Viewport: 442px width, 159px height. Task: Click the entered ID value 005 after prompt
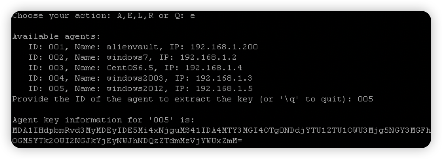365,99
